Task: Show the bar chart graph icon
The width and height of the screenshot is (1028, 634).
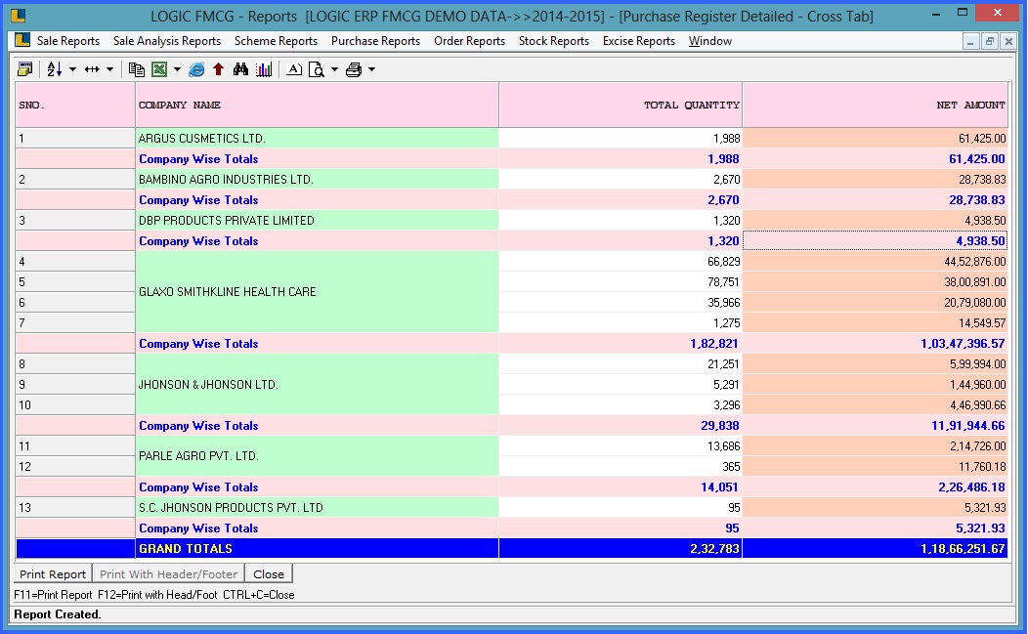Action: [x=264, y=68]
